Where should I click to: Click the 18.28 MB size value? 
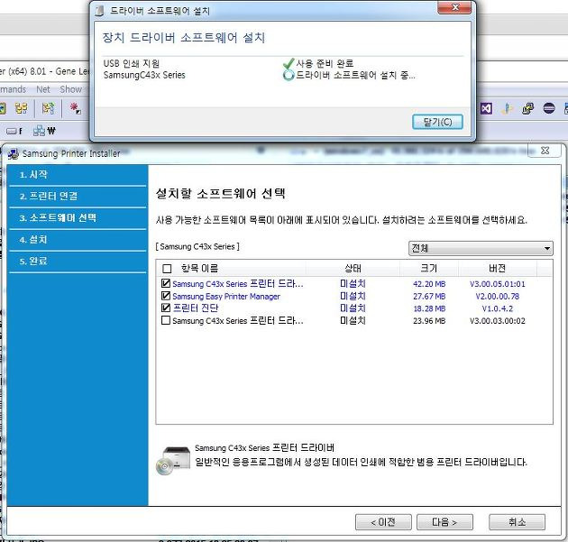pos(429,308)
